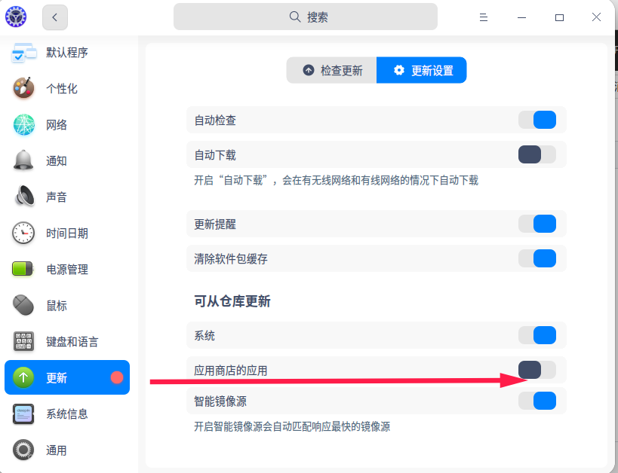The height and width of the screenshot is (473, 618).
Task: Select the Mouse settings icon
Action: (24, 306)
